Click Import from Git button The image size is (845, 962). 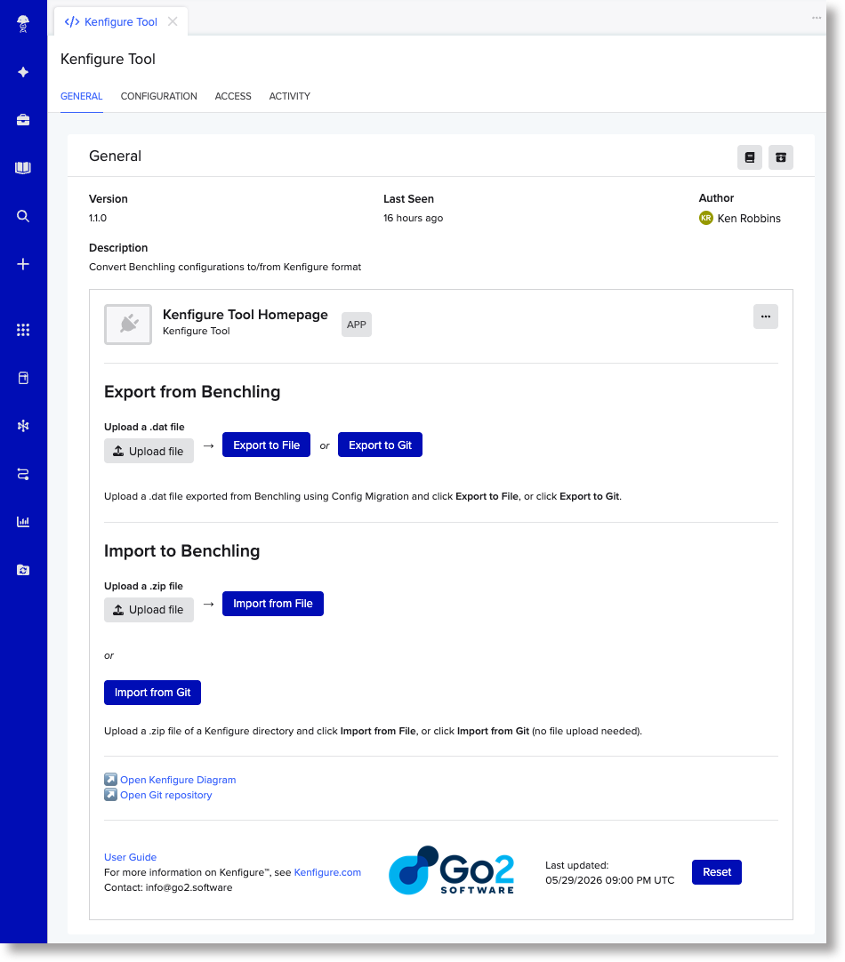pos(153,693)
